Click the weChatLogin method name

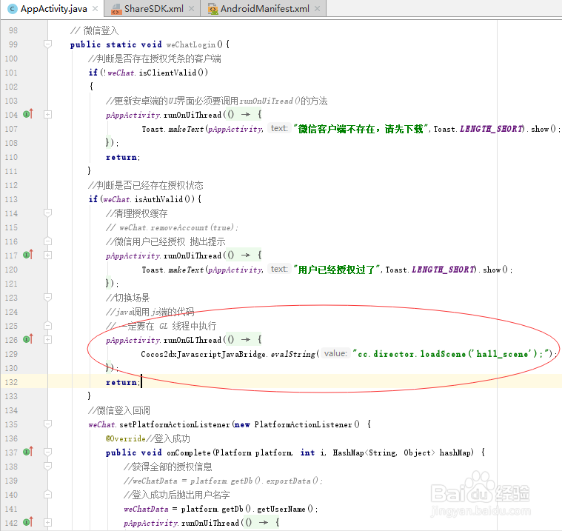tap(191, 44)
